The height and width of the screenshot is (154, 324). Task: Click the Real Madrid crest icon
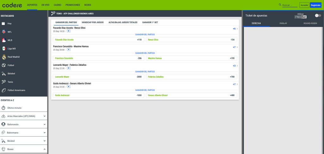point(4,57)
